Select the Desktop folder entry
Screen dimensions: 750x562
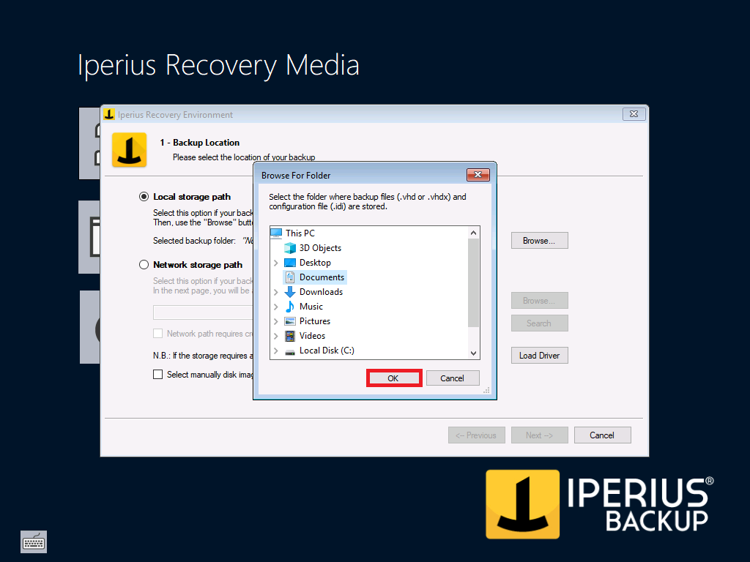pos(315,263)
